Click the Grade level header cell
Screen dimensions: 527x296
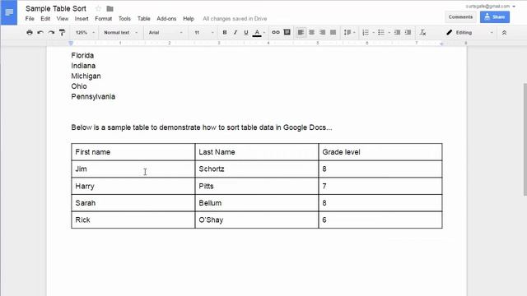(x=380, y=152)
